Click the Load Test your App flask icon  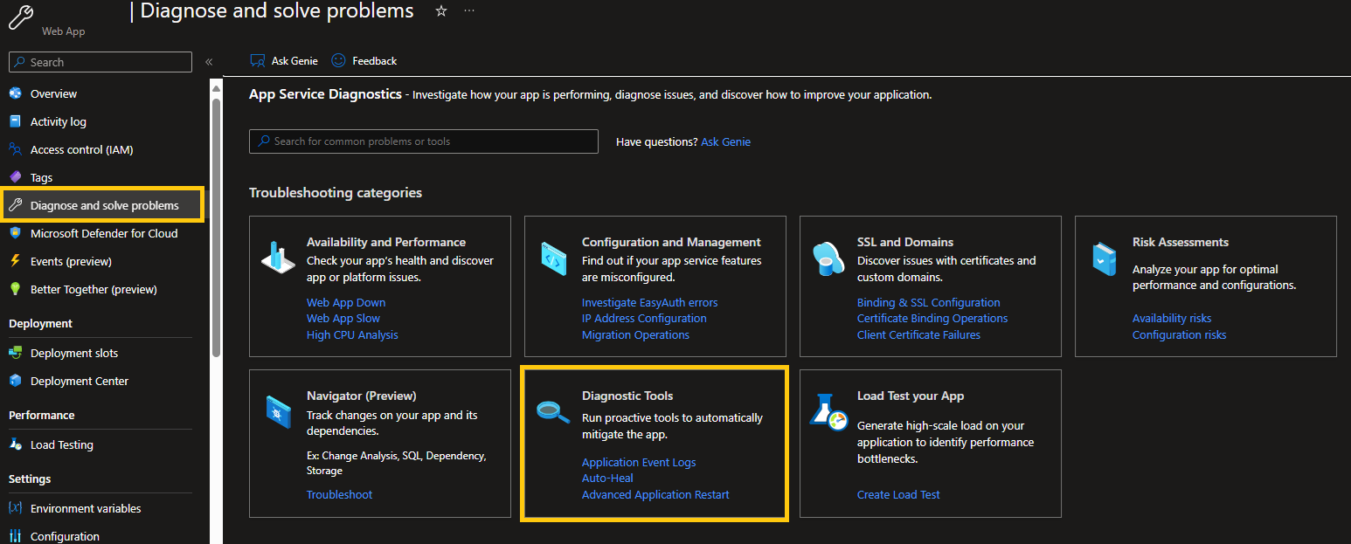click(828, 412)
